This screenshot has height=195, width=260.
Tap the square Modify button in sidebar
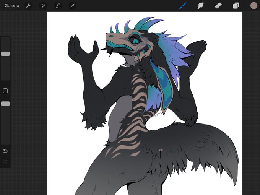(x=5, y=91)
